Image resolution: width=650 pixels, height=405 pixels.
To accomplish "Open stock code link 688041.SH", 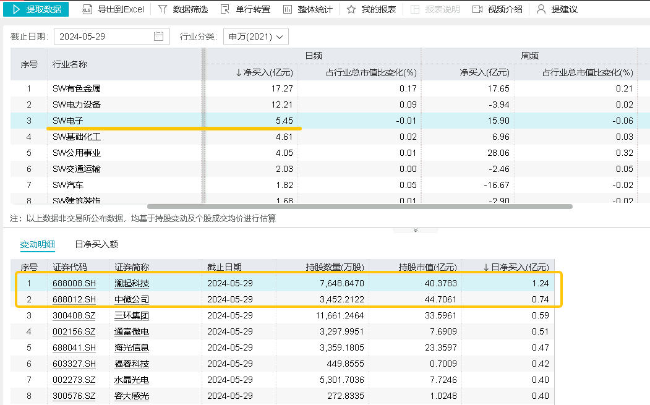I will point(74,347).
